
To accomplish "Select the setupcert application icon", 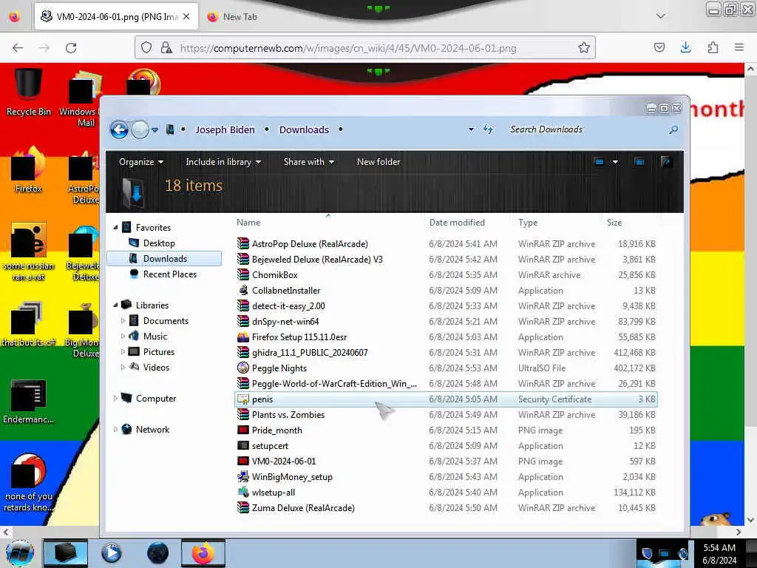I will [x=243, y=445].
